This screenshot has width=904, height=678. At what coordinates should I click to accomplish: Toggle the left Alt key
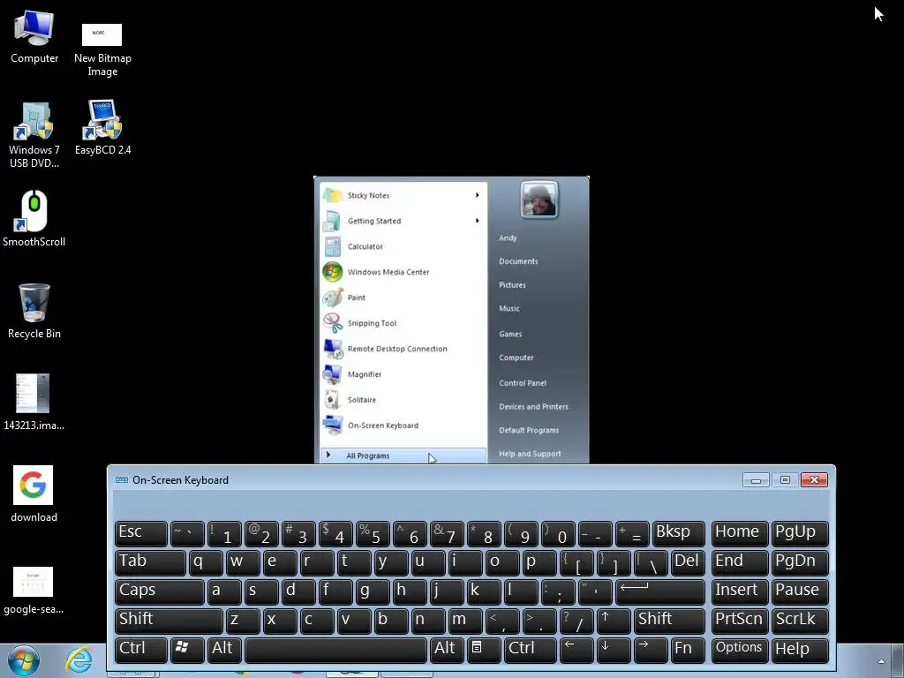coord(223,649)
